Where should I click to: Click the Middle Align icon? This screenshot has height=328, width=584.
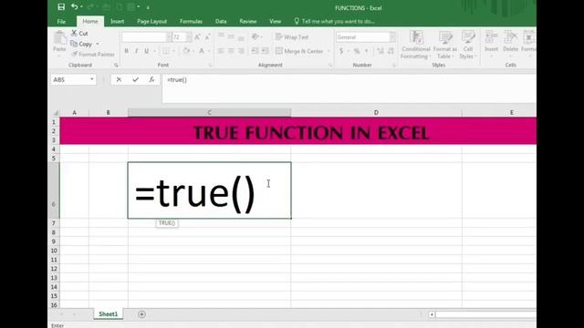(x=231, y=36)
